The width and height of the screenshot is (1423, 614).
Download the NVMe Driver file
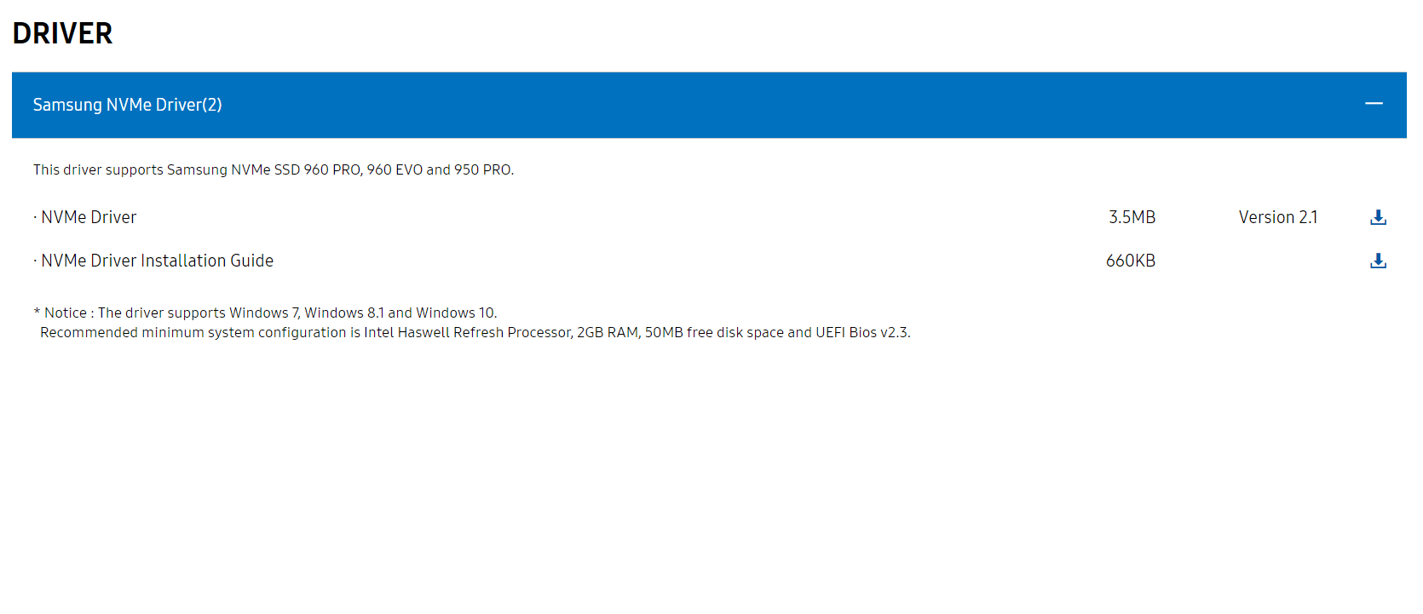(x=1378, y=217)
